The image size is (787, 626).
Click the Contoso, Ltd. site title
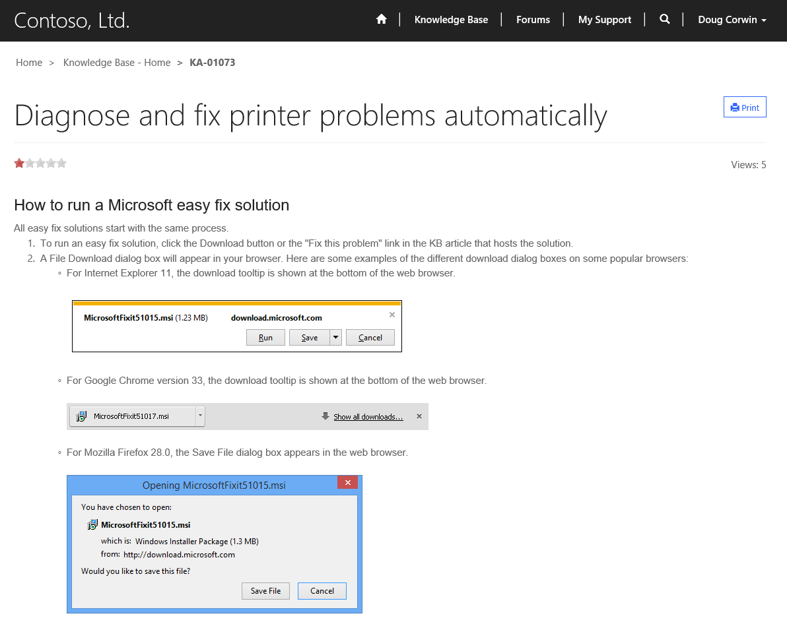coord(72,20)
